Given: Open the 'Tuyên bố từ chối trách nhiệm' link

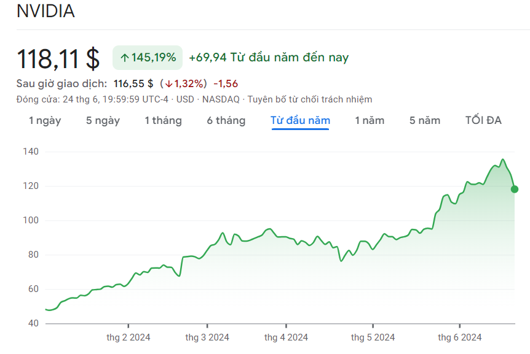Looking at the screenshot, I should pos(310,99).
